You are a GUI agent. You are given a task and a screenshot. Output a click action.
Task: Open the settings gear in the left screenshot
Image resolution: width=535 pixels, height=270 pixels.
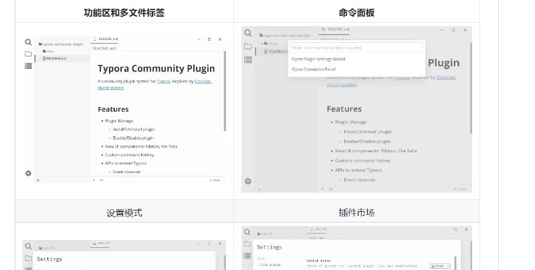click(x=28, y=173)
